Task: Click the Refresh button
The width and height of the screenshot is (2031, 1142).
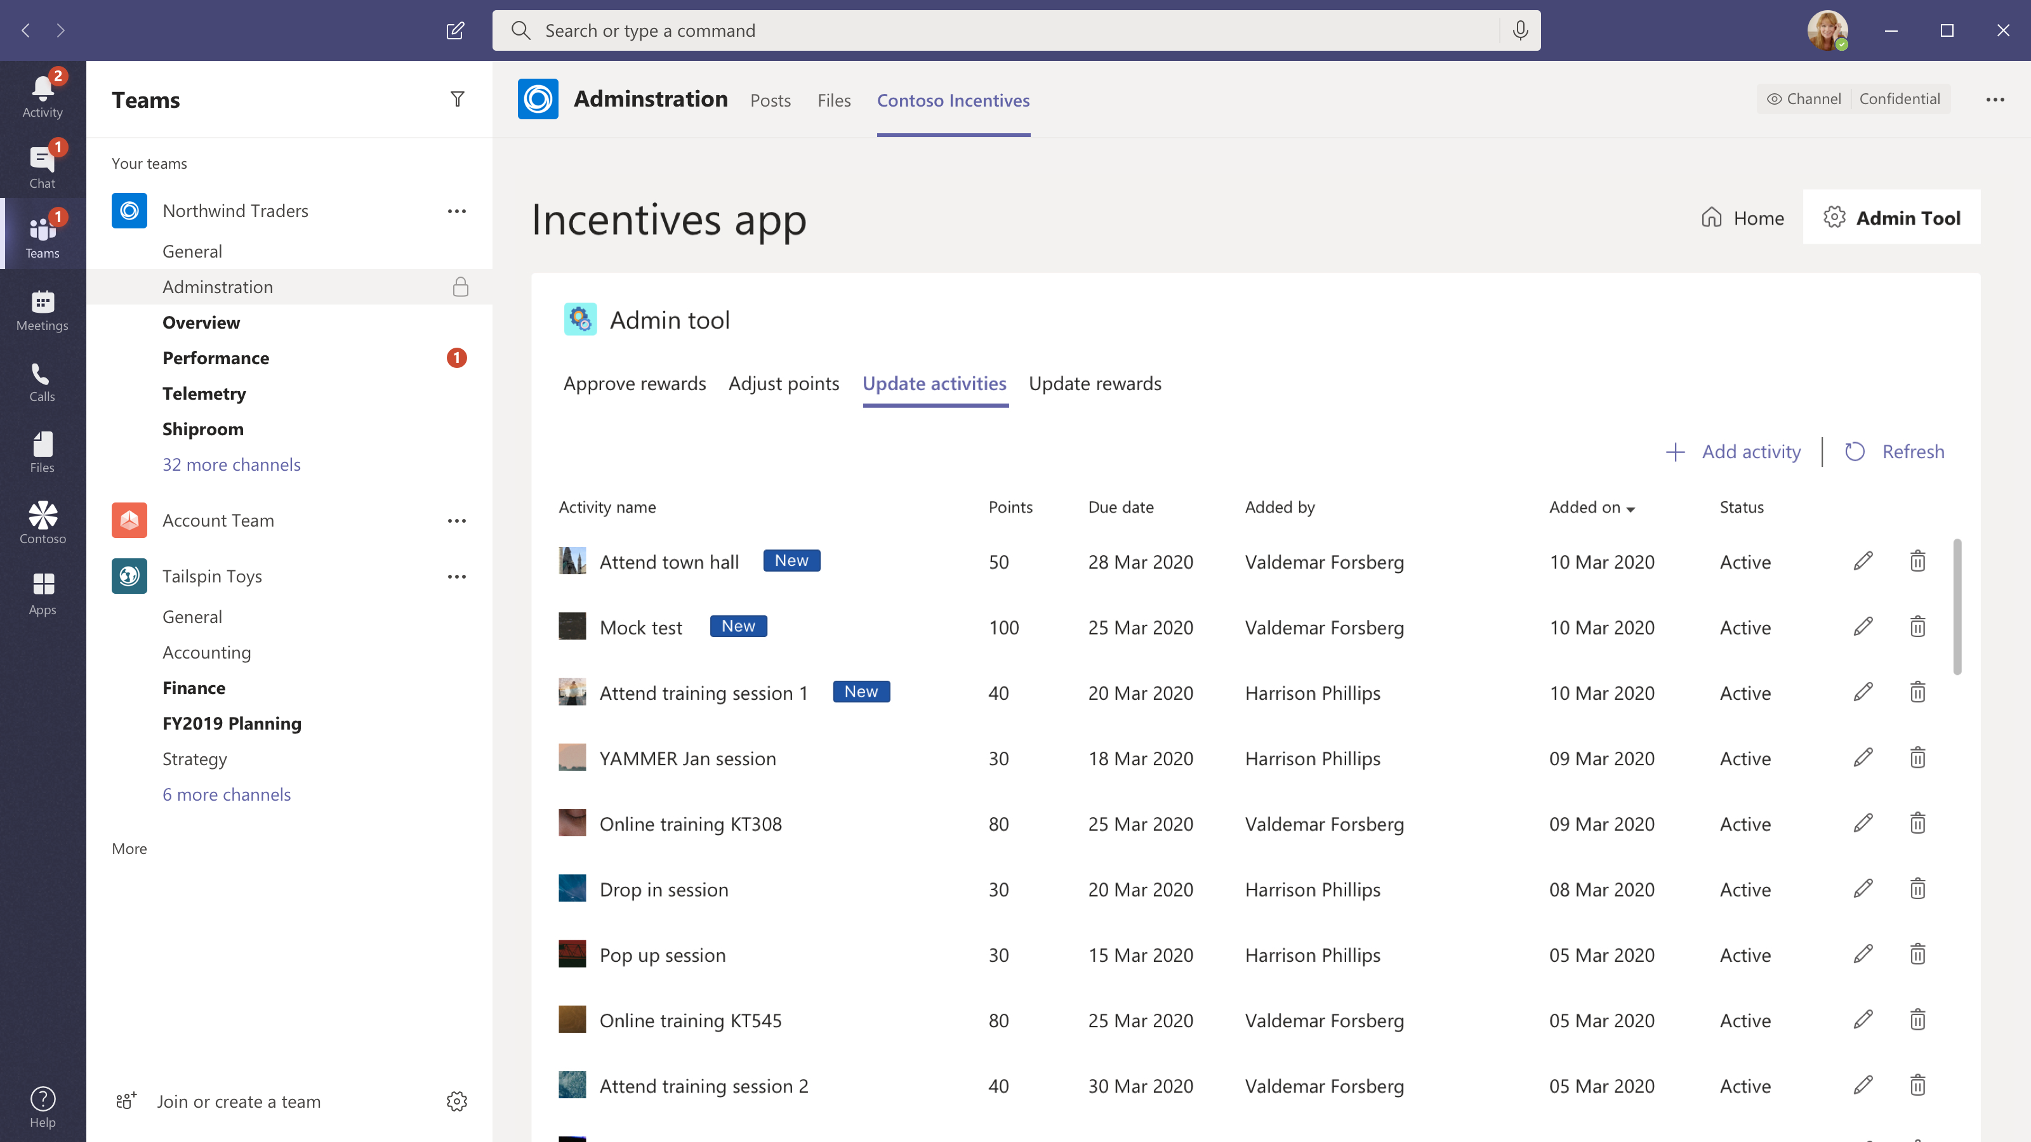Action: coord(1894,452)
